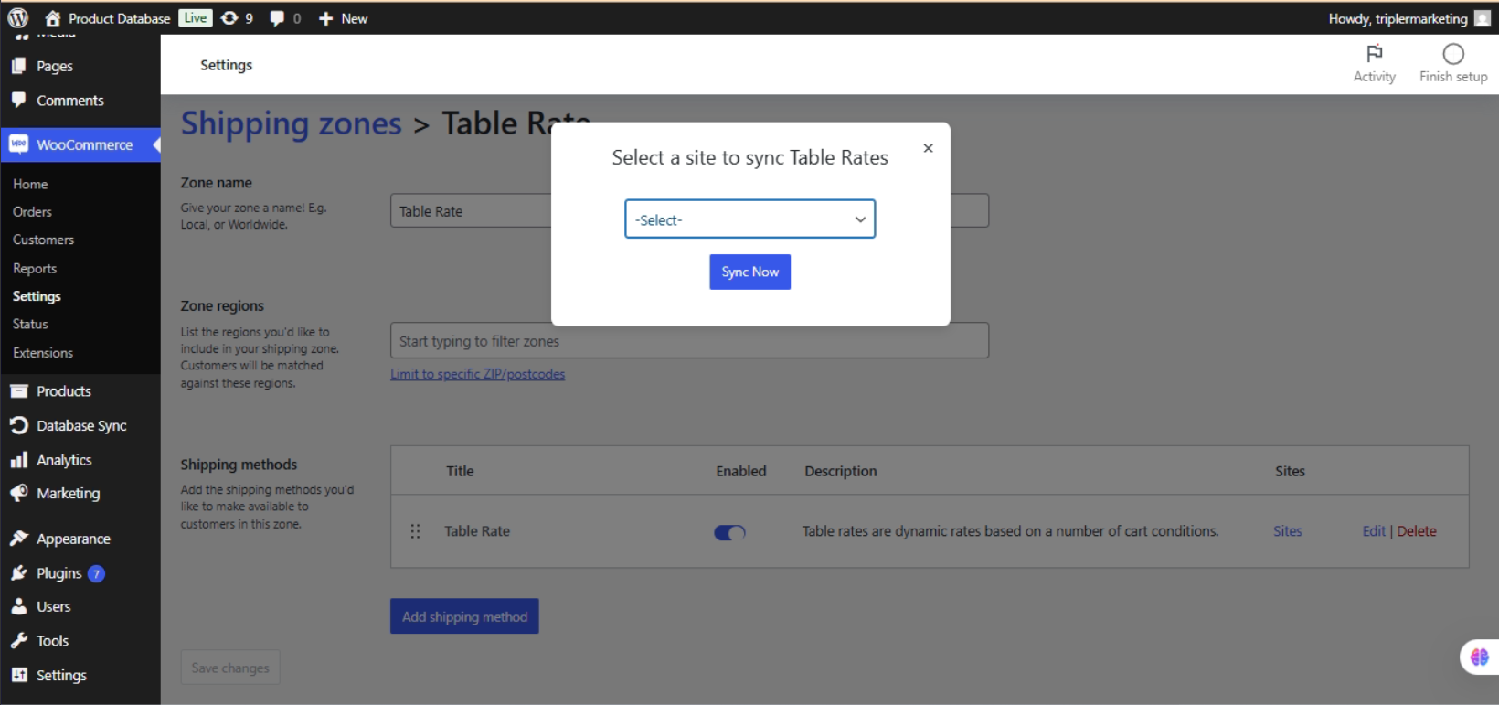Toggle the Table Rate enabled switch
The image size is (1499, 705).
[729, 532]
